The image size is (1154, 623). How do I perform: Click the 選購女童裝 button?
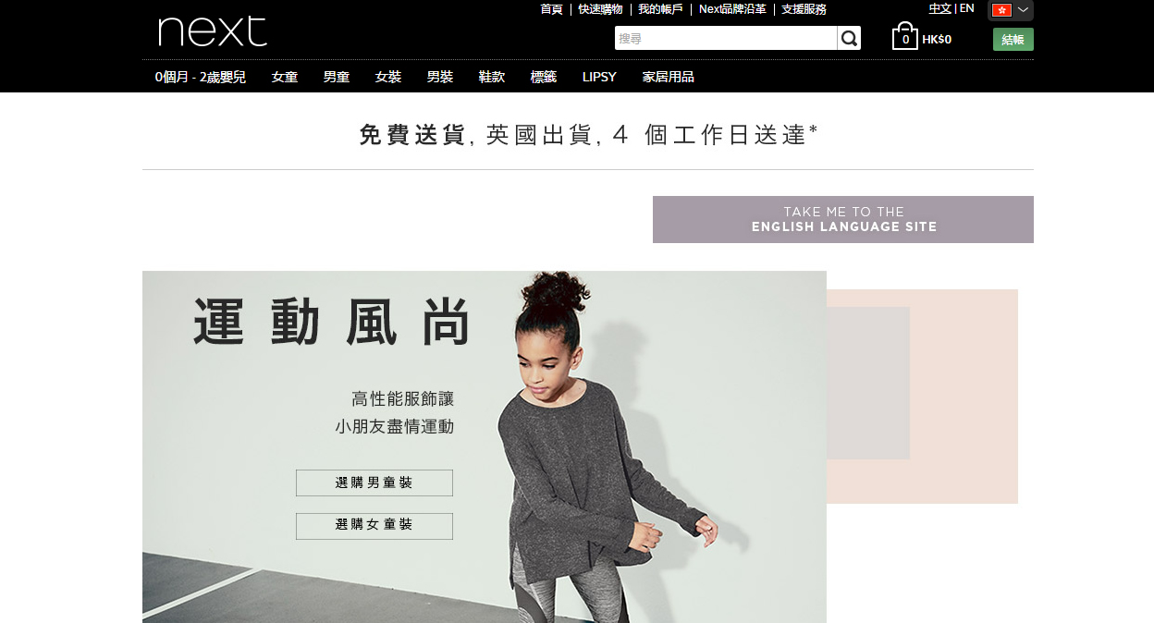click(374, 526)
